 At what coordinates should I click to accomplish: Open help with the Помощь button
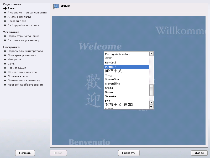coord(25,153)
